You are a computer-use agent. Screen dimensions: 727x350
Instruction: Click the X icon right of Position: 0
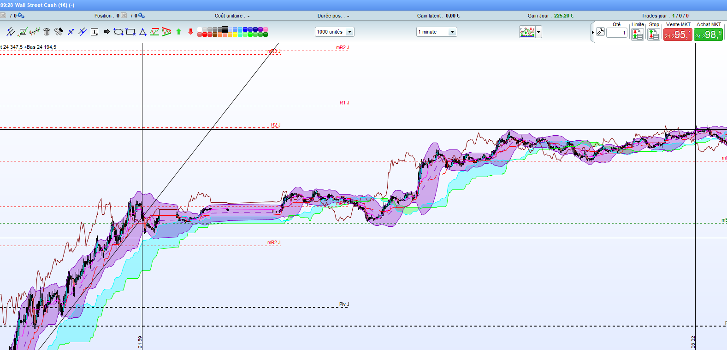click(124, 16)
